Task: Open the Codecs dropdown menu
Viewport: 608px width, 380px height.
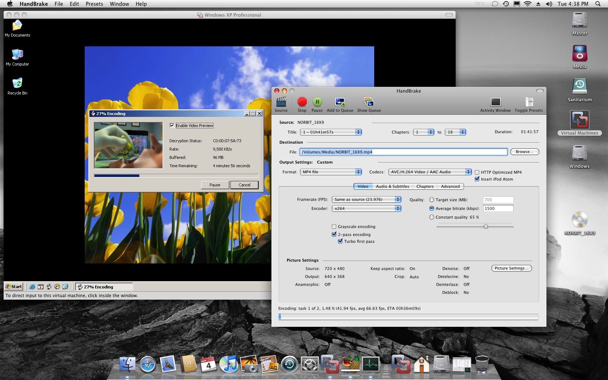Action: (430, 172)
